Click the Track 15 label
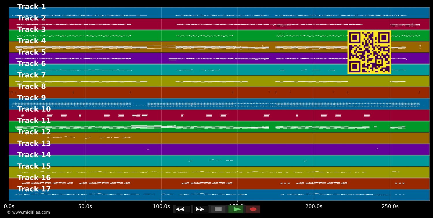The height and width of the screenshot is (218, 433). (34, 166)
